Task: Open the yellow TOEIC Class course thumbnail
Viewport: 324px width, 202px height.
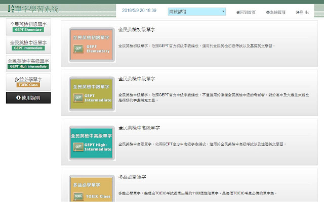Action: pos(92,188)
